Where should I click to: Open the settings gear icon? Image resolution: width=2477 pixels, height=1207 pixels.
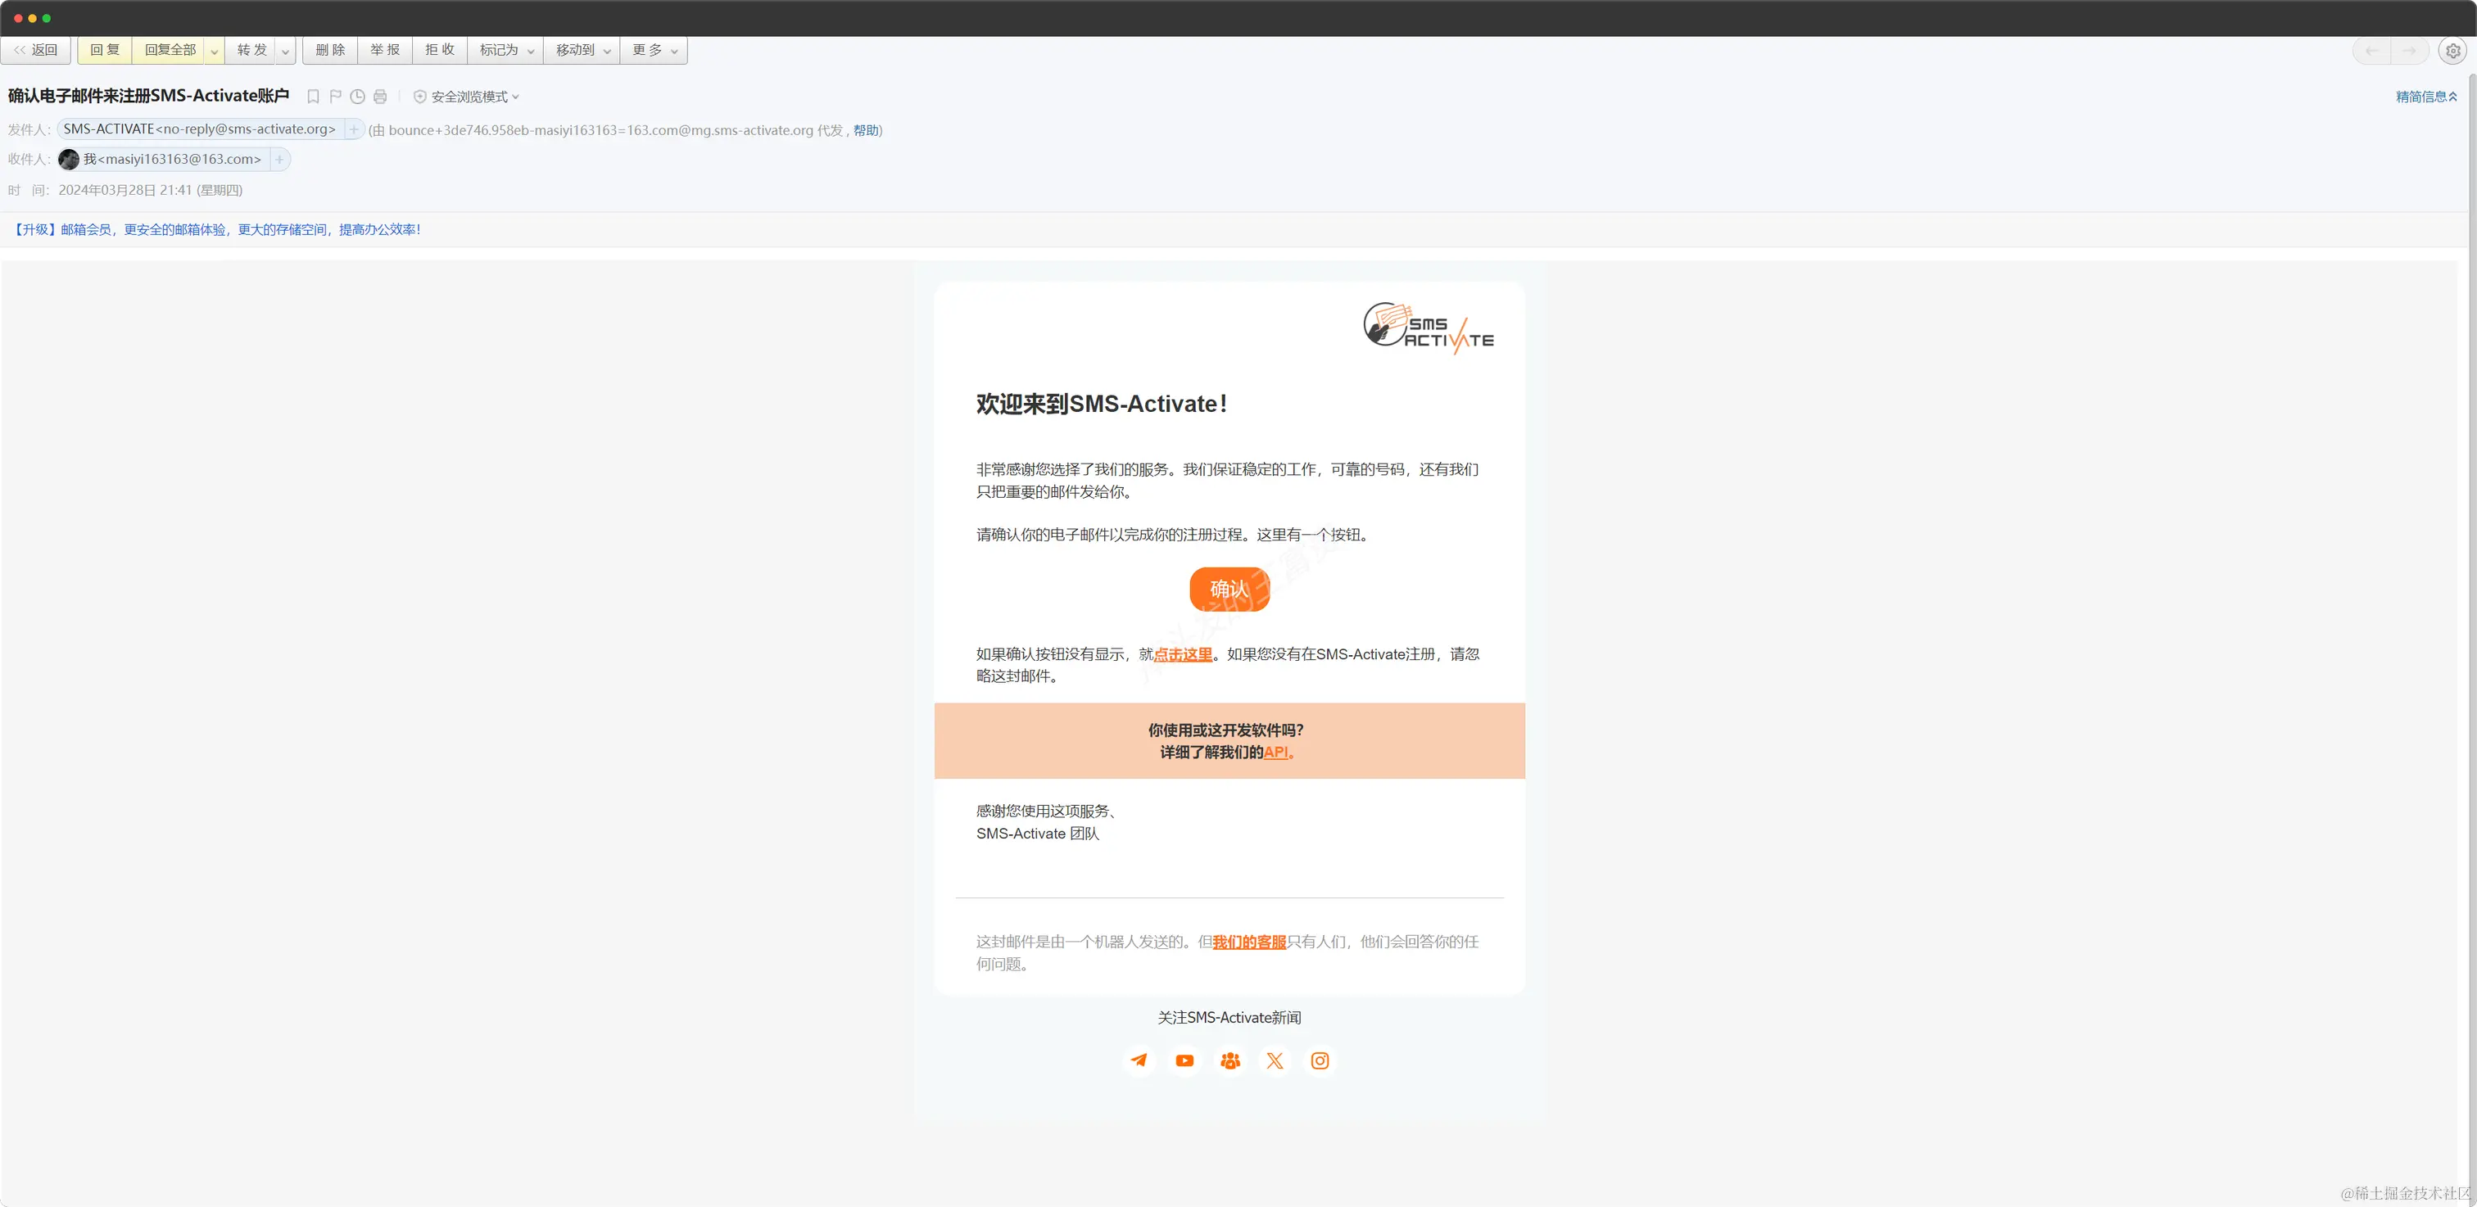coord(2453,51)
